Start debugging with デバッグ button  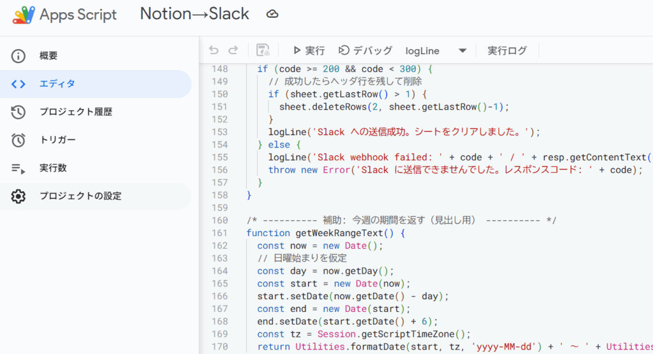tap(365, 50)
